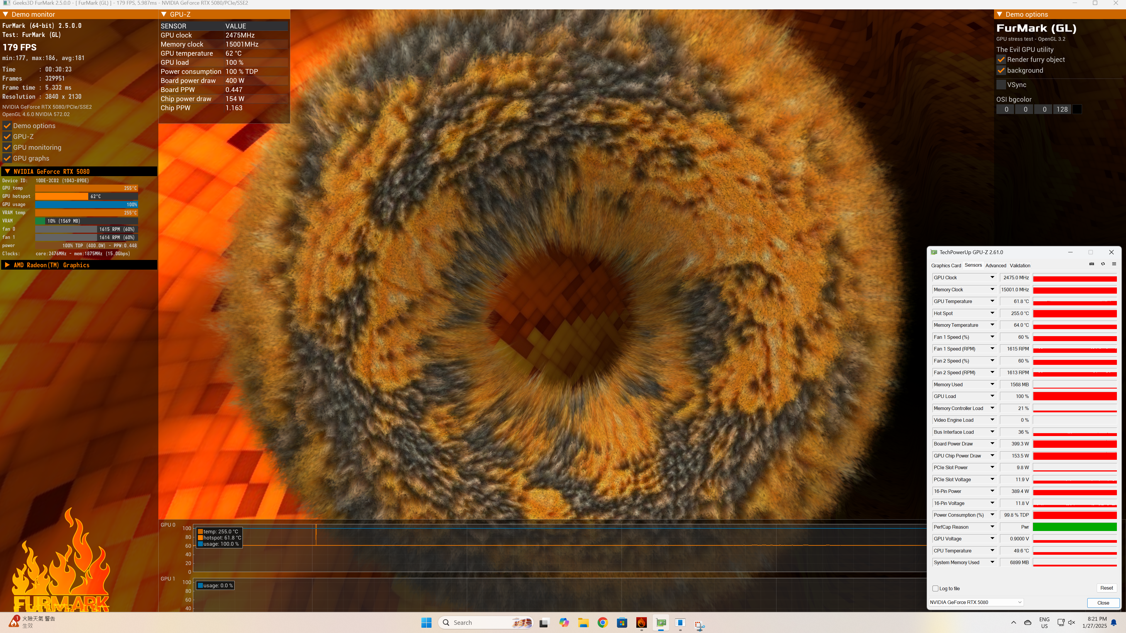
Task: Uncheck Render furry object
Action: click(1001, 60)
